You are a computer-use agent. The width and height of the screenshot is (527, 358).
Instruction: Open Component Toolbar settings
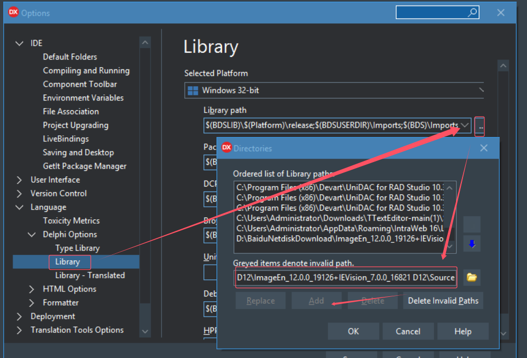click(80, 84)
